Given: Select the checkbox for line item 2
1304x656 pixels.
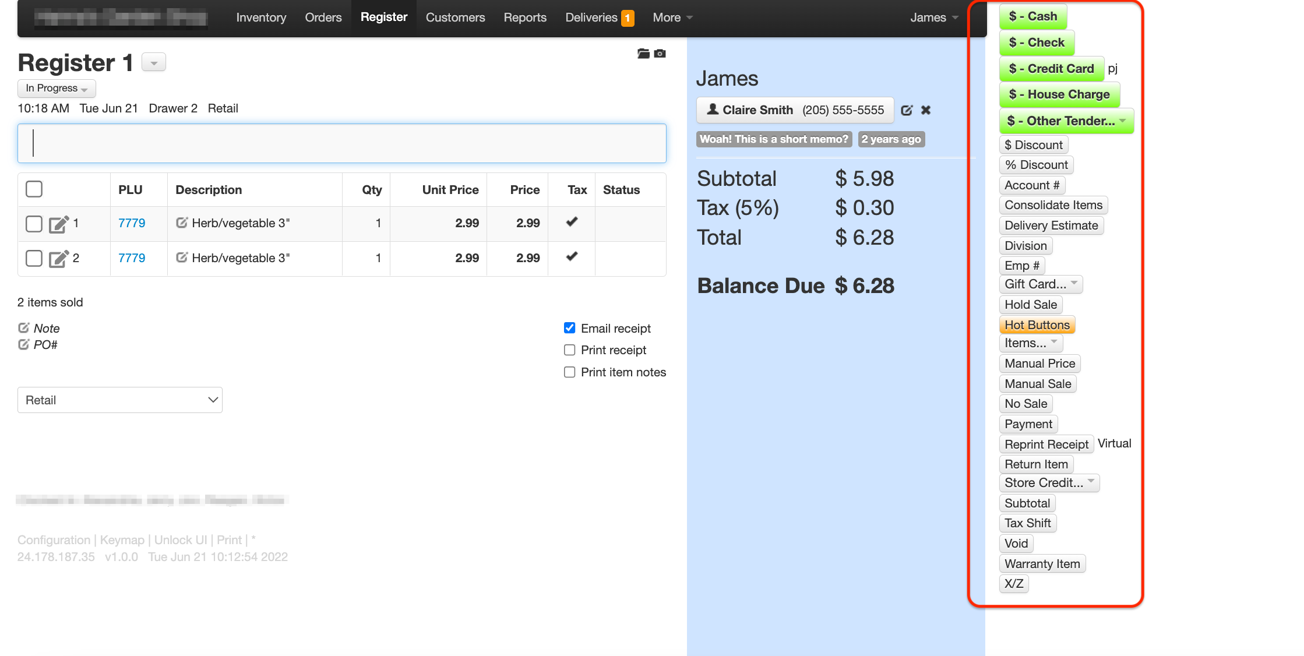Looking at the screenshot, I should pos(34,258).
